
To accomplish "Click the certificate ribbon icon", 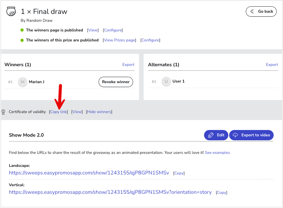I will [3, 112].
